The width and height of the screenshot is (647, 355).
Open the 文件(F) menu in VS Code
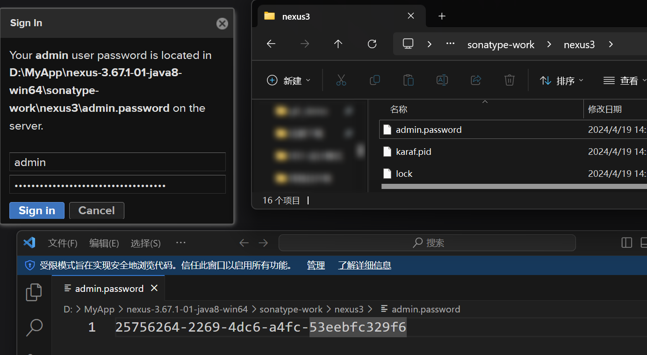[x=63, y=243]
